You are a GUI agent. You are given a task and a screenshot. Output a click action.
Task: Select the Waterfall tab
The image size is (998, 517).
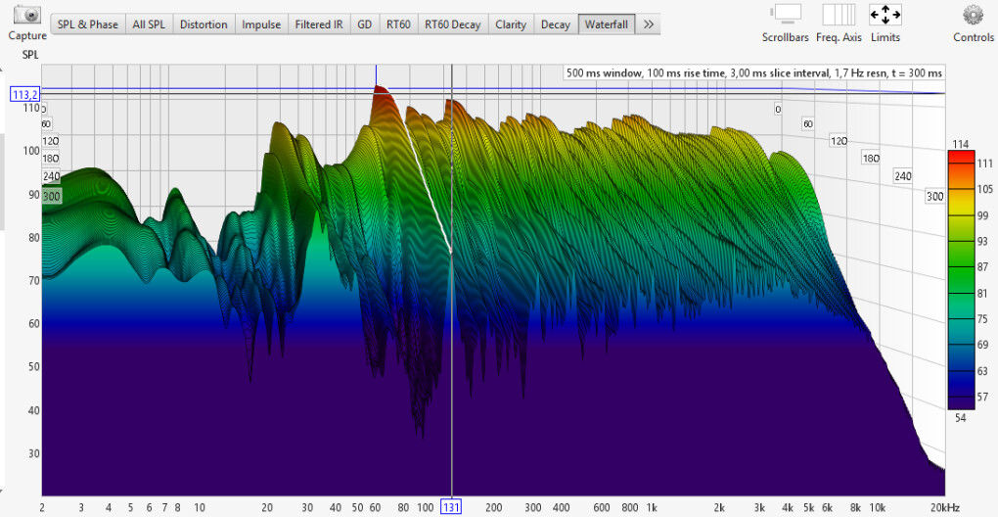[607, 24]
